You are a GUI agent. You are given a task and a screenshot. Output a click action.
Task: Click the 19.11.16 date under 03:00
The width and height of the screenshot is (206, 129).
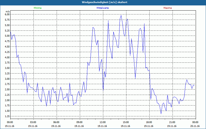[x=33, y=126]
